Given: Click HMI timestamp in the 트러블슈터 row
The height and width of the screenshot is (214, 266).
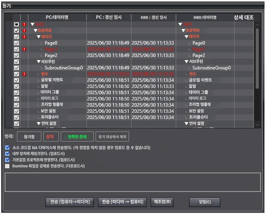Looking at the screenshot, I should (153, 117).
